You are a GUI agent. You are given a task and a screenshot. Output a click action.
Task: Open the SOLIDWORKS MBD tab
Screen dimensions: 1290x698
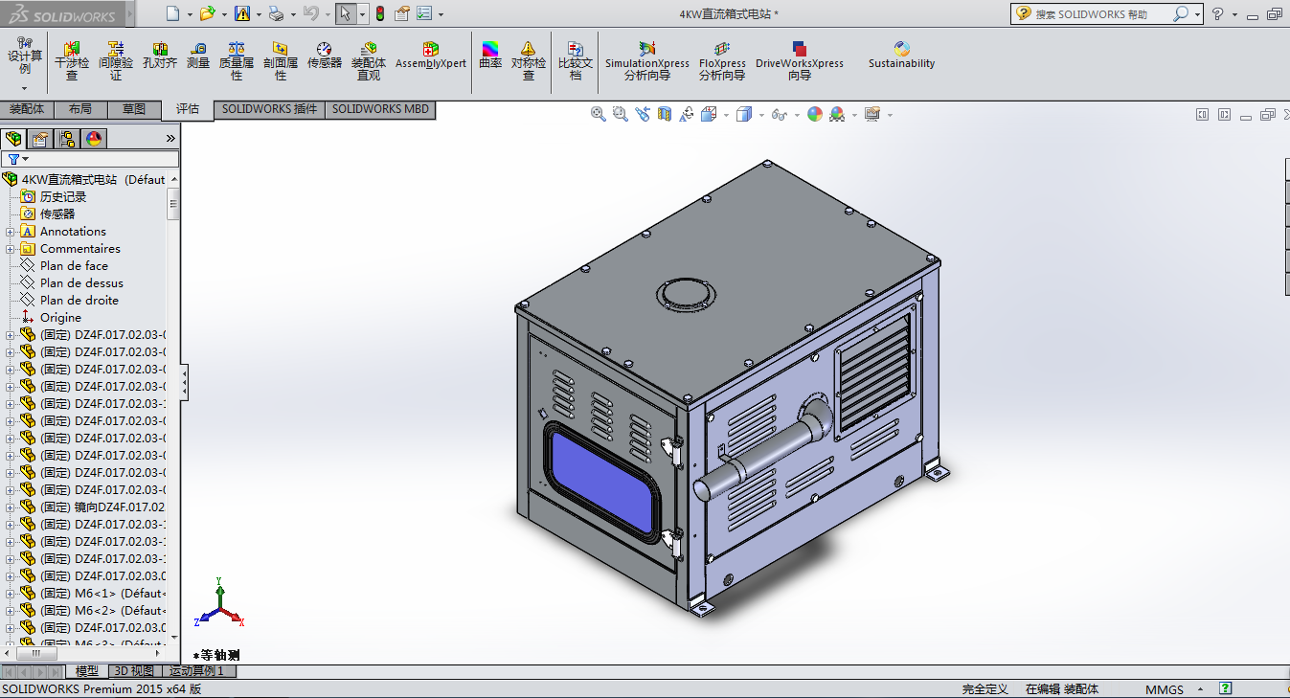pos(380,109)
